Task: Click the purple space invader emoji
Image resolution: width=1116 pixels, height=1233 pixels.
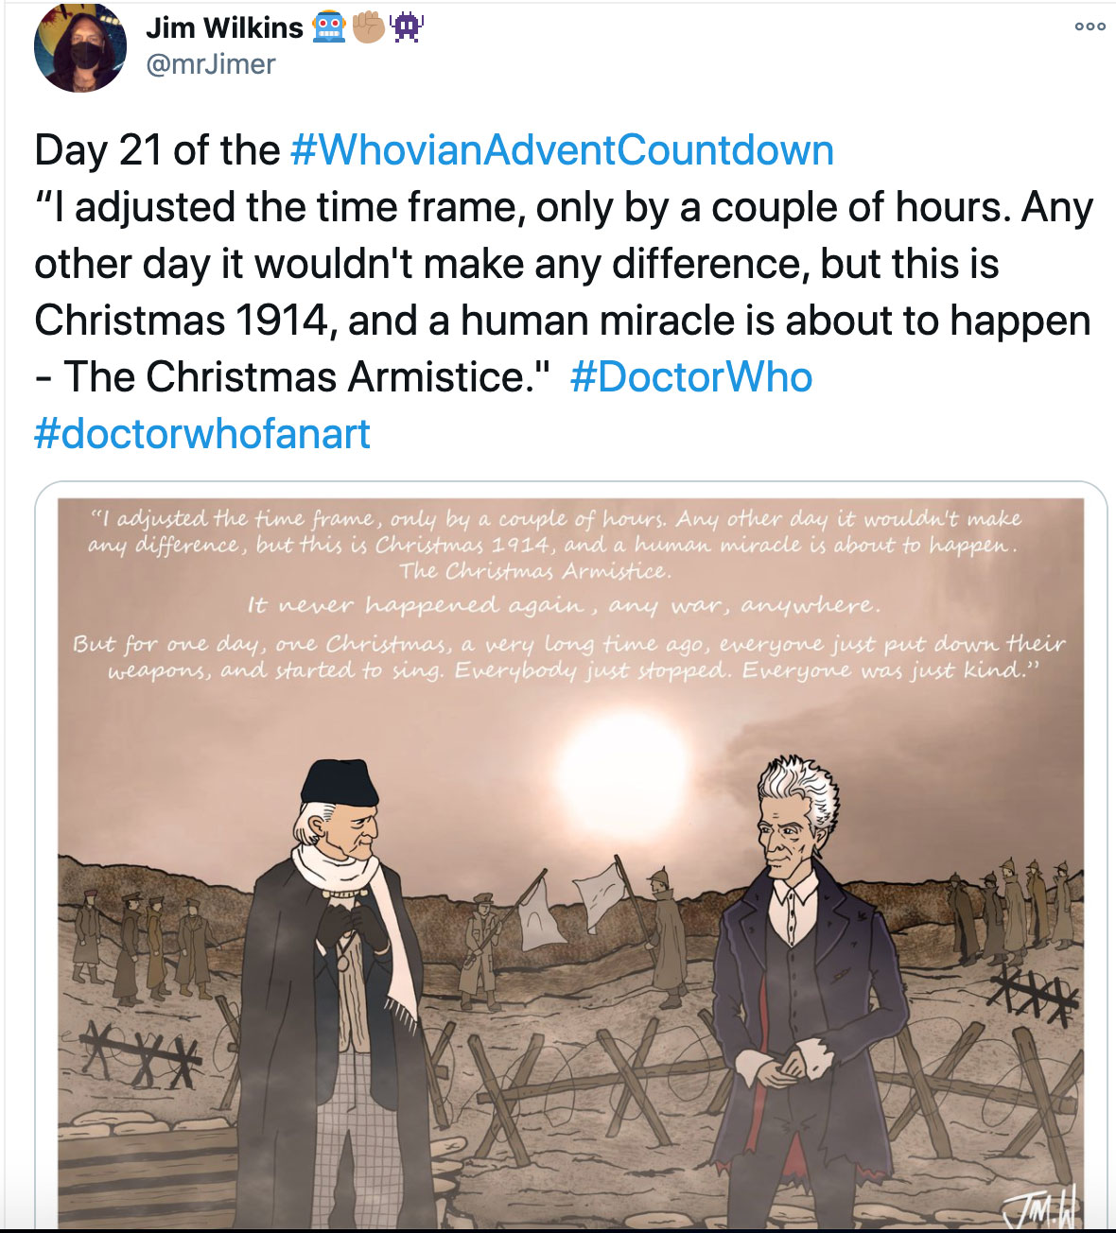Action: pos(408,27)
